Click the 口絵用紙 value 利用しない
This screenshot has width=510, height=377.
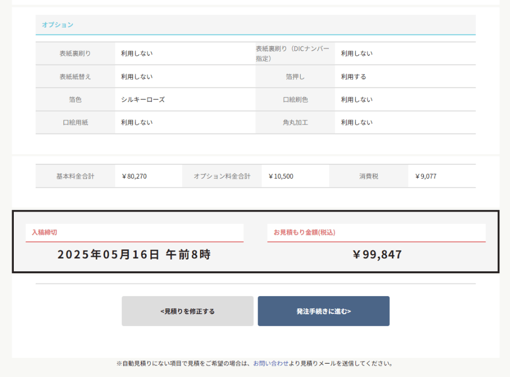tap(137, 122)
